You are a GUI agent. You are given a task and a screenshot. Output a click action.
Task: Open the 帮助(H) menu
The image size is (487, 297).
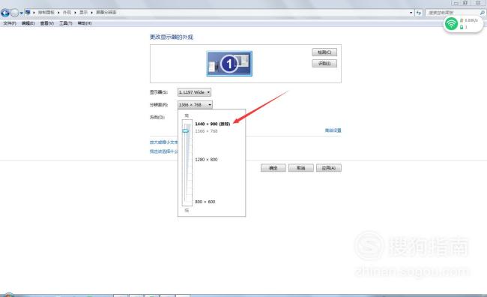click(x=85, y=23)
